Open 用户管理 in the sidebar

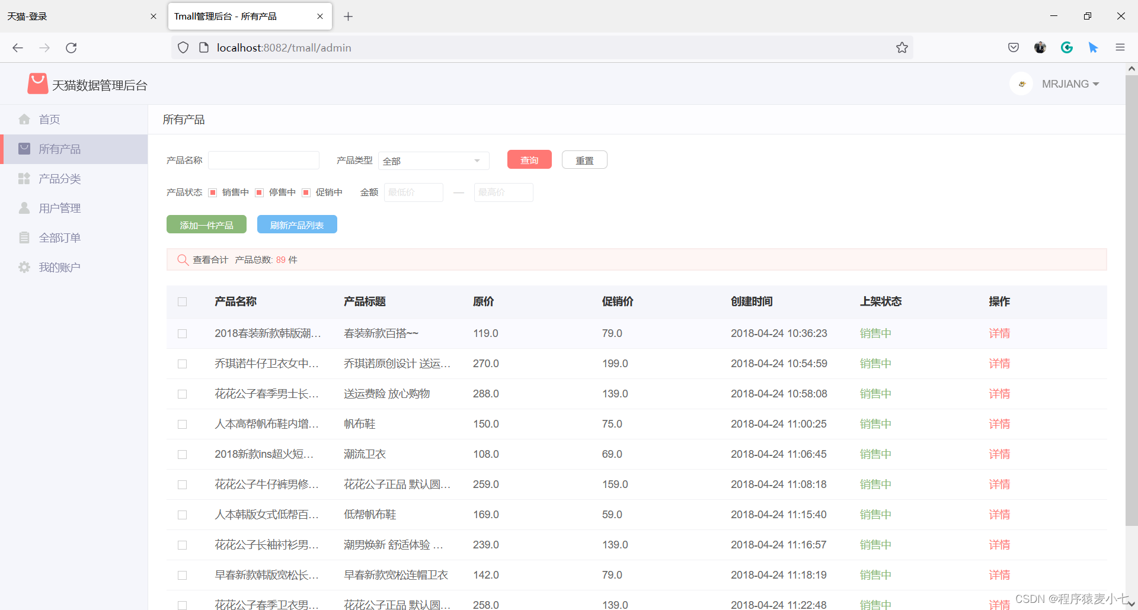[73, 208]
